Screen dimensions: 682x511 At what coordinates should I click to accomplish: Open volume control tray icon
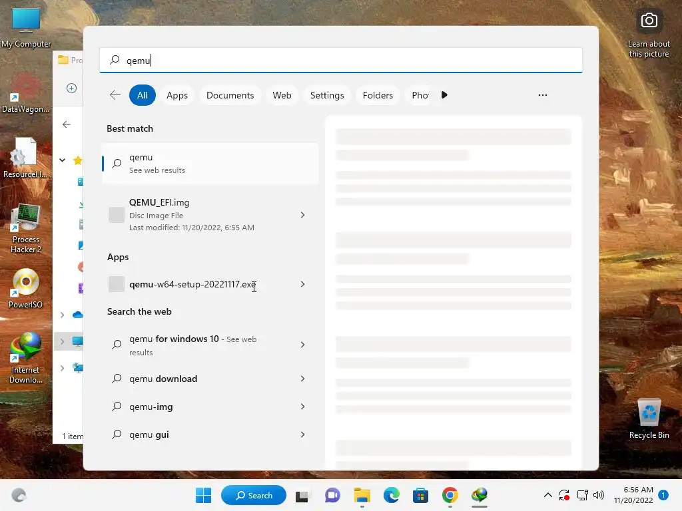click(x=599, y=495)
